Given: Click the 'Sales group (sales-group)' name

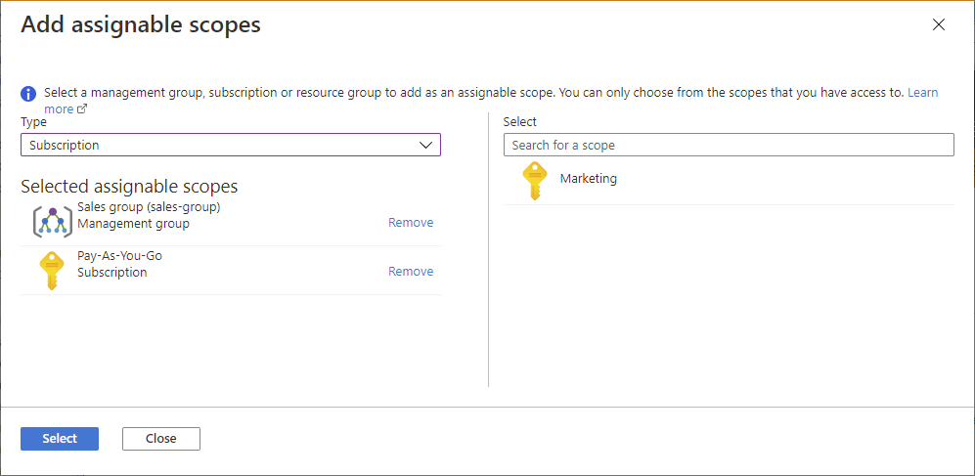Looking at the screenshot, I should pos(149,207).
